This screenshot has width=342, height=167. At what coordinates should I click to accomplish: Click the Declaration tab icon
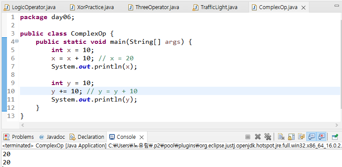point(73,137)
